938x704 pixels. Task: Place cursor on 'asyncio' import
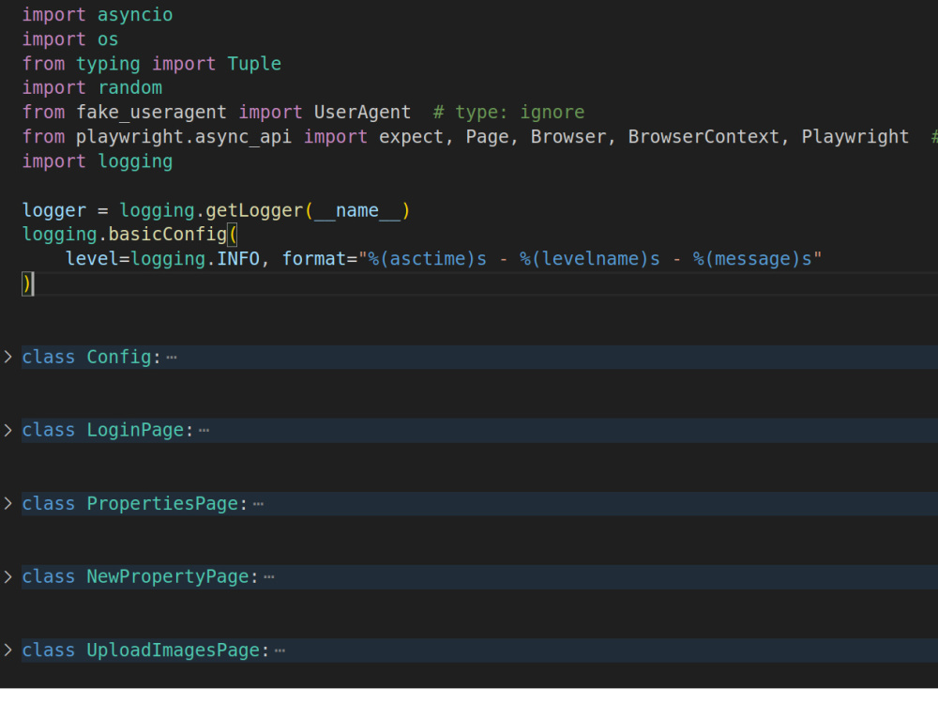tap(135, 15)
